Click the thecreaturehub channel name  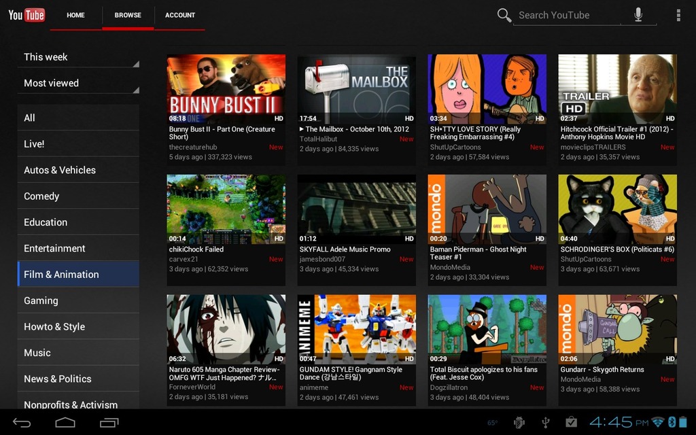pos(192,147)
